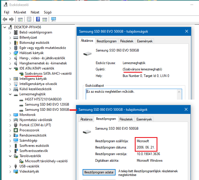The height and width of the screenshot is (180, 199).
Task: Collapse the DESKTOP-PFIV456 root node
Action: (x=5, y=27)
